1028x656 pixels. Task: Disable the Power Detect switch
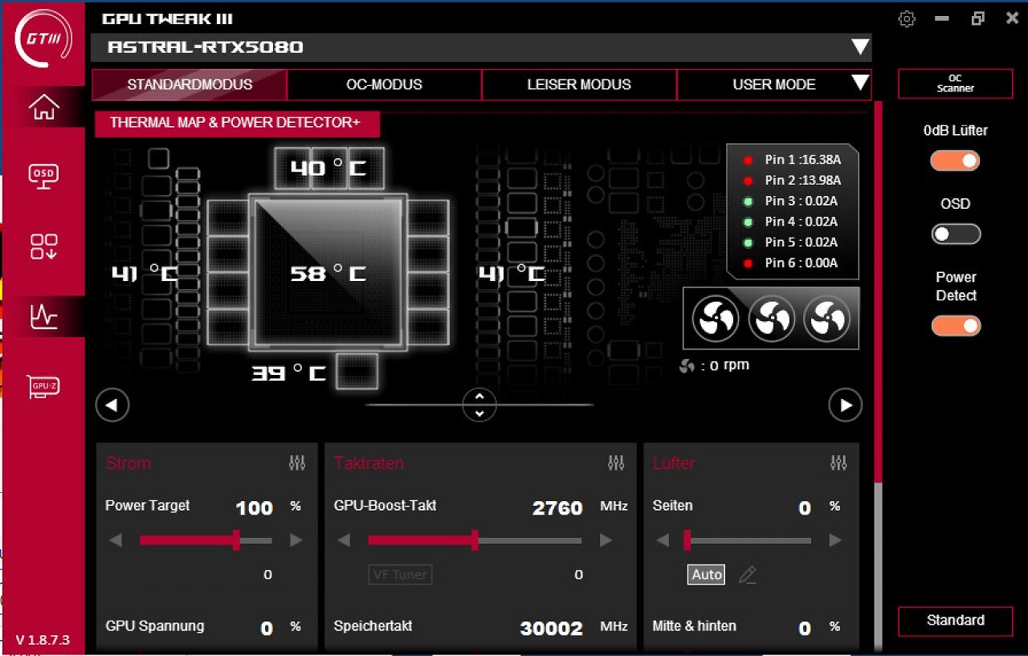[x=956, y=326]
